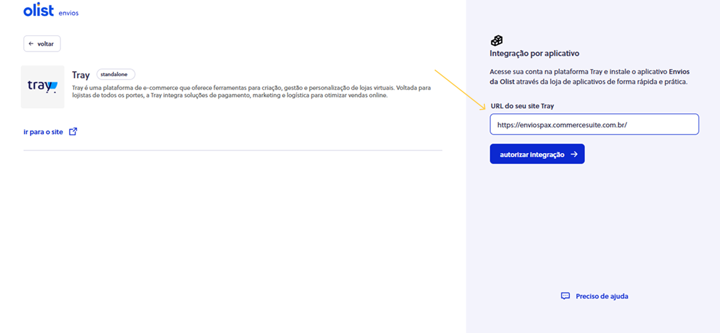
Task: Click the standalone badge
Action: (115, 74)
